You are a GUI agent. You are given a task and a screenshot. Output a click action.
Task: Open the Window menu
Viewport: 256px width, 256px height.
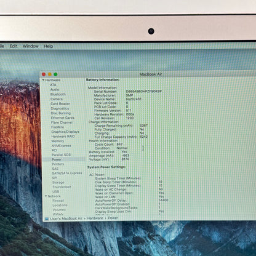pyautogui.click(x=31, y=46)
